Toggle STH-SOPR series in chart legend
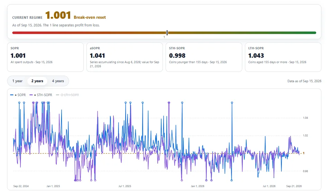 tap(41, 95)
